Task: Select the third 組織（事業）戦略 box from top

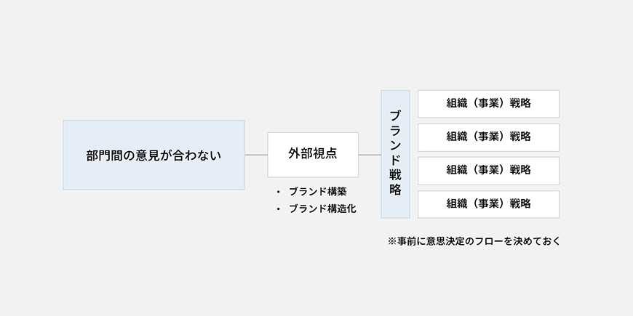Action: tap(488, 171)
